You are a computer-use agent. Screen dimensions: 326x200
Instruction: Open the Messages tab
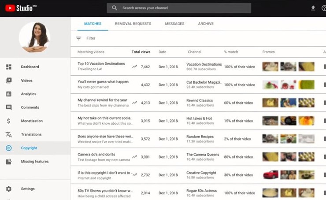pyautogui.click(x=174, y=24)
